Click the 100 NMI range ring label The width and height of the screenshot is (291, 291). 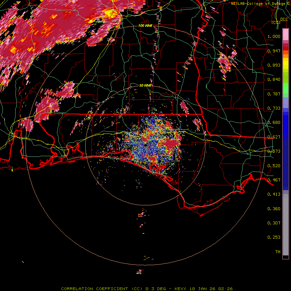tap(145, 26)
